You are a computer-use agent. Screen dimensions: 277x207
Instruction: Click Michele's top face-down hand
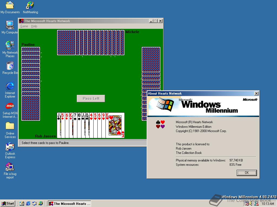[x=91, y=43]
